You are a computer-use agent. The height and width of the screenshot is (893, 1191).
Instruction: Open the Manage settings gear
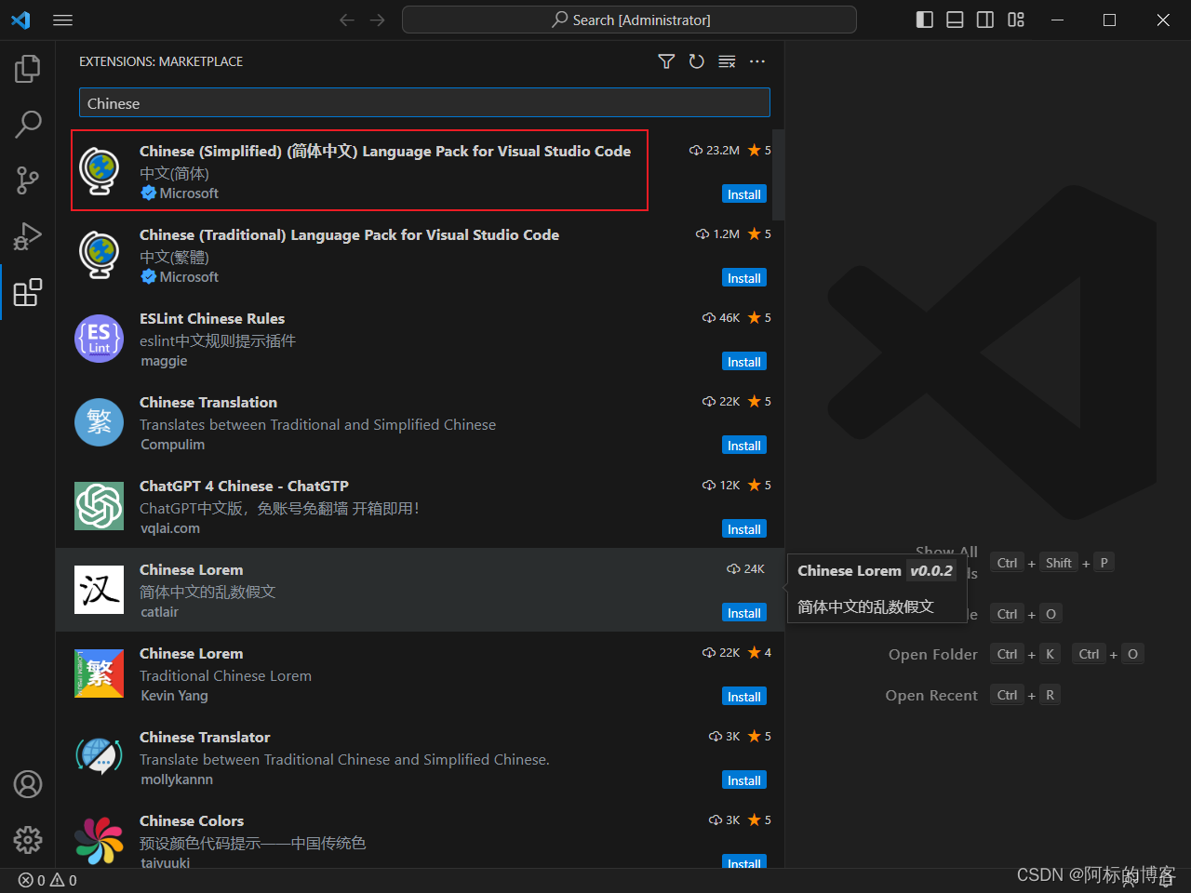(x=28, y=839)
